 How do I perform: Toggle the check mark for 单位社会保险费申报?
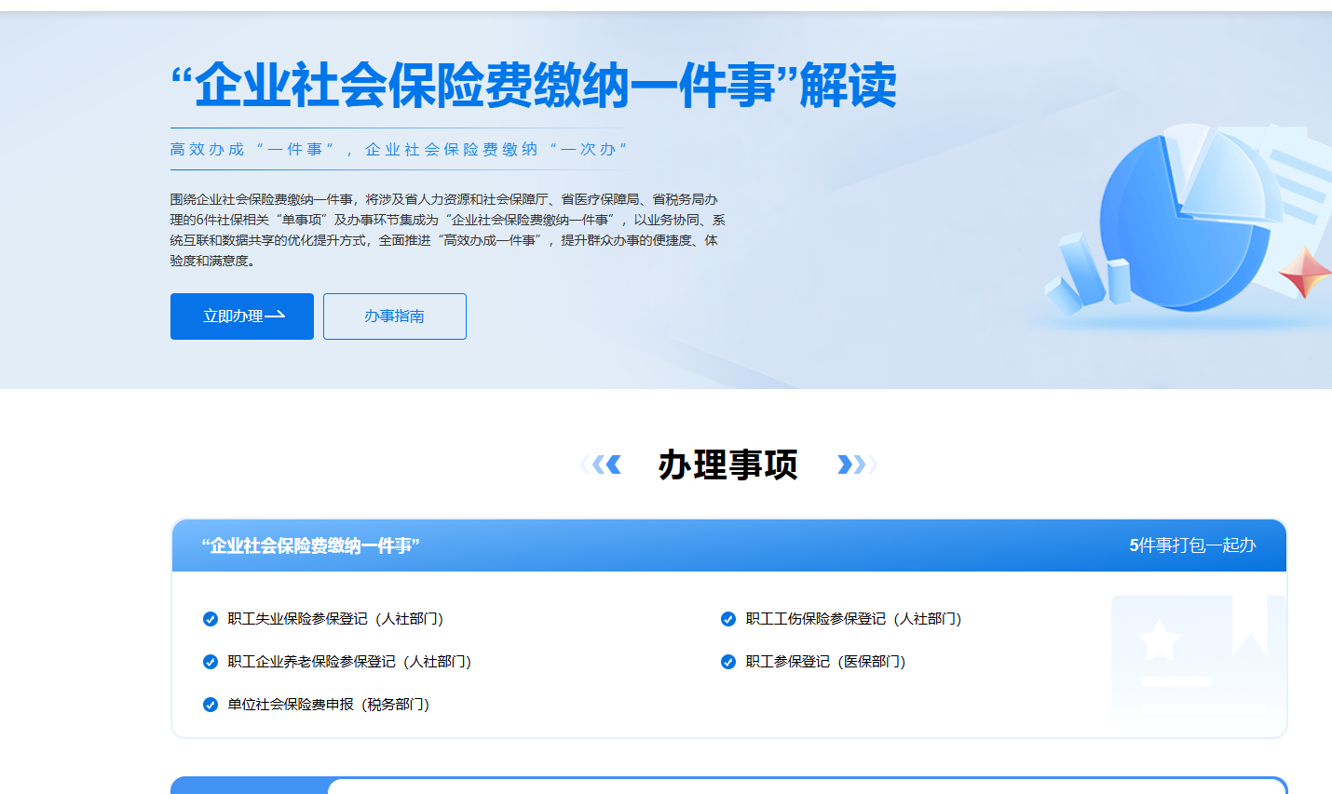(211, 705)
